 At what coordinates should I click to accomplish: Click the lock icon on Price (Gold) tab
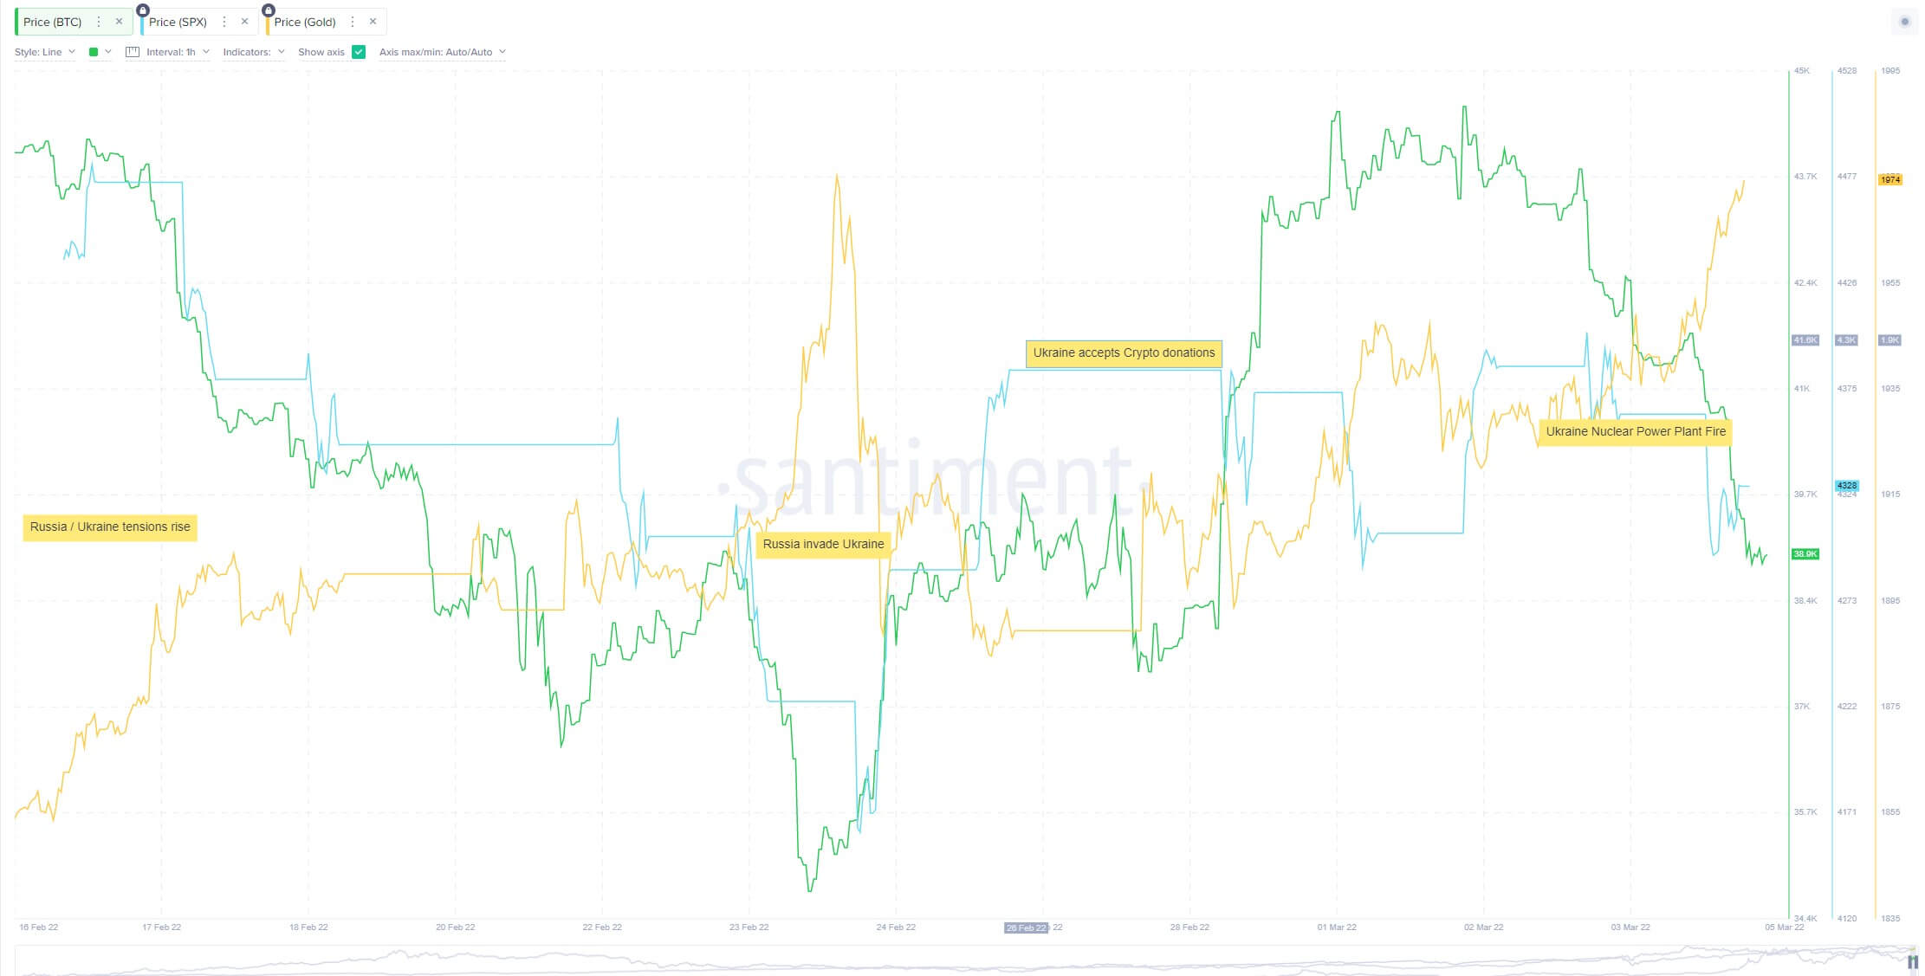tap(269, 10)
